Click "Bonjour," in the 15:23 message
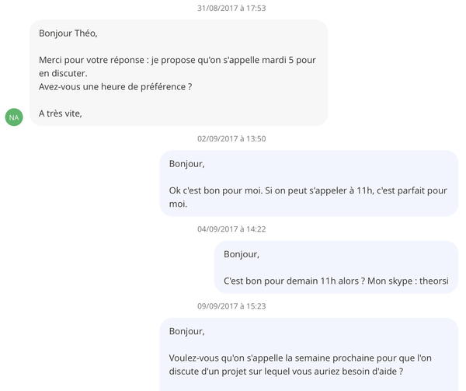Screen dimensions: 466x391 pyautogui.click(x=186, y=331)
